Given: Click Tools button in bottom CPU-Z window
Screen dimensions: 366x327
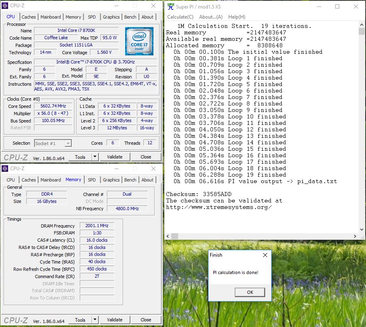Looking at the screenshot, I should [x=80, y=320].
